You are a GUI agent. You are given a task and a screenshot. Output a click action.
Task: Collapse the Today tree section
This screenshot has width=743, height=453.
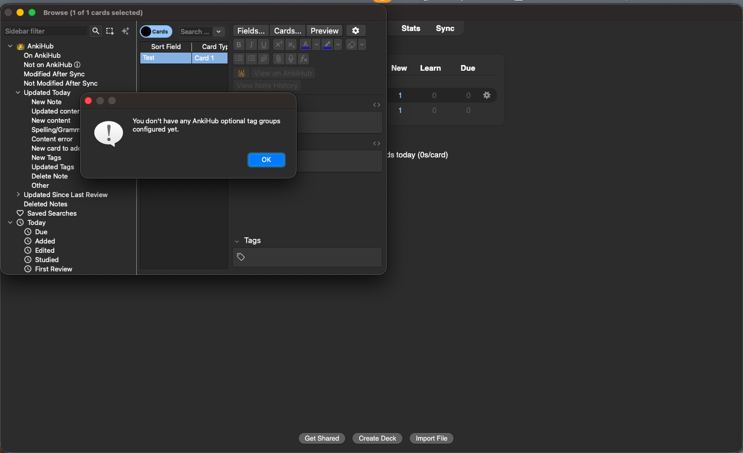(x=10, y=222)
